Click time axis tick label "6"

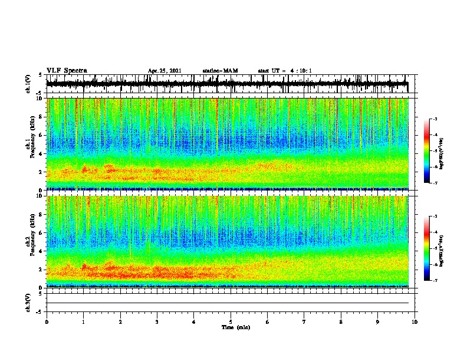tap(268, 322)
